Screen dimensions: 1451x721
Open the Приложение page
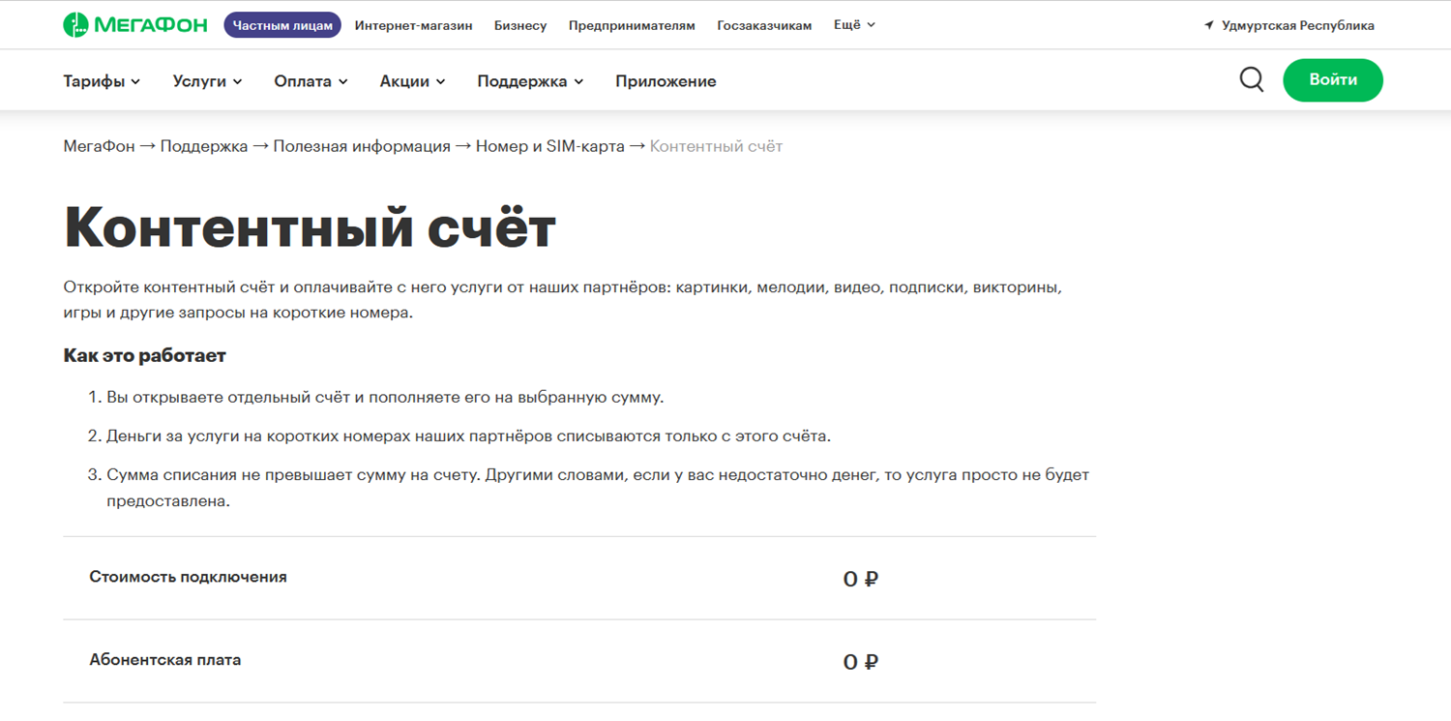point(666,81)
